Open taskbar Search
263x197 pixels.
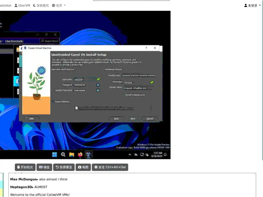pyautogui.click(x=63, y=154)
